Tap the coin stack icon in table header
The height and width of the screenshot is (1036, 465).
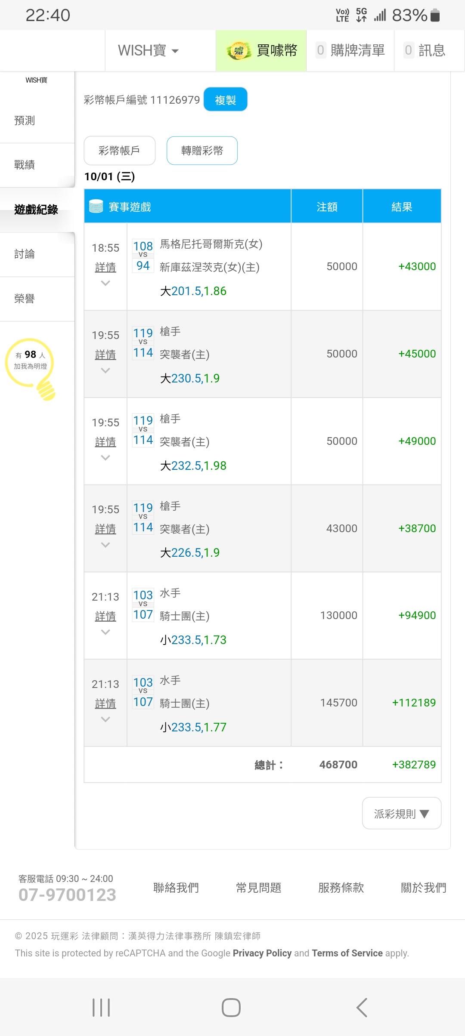pyautogui.click(x=96, y=207)
